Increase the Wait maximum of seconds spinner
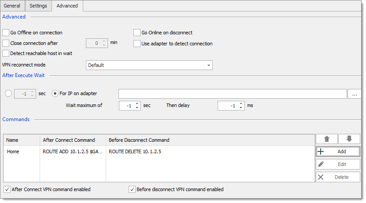The image size is (366, 203). pyautogui.click(x=137, y=103)
